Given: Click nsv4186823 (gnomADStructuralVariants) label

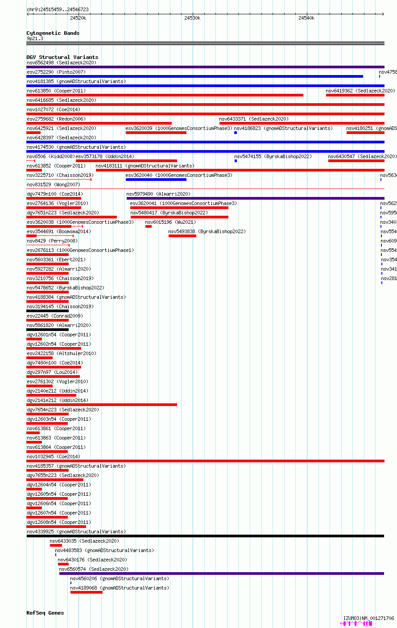Looking at the screenshot, I should click(x=283, y=128).
